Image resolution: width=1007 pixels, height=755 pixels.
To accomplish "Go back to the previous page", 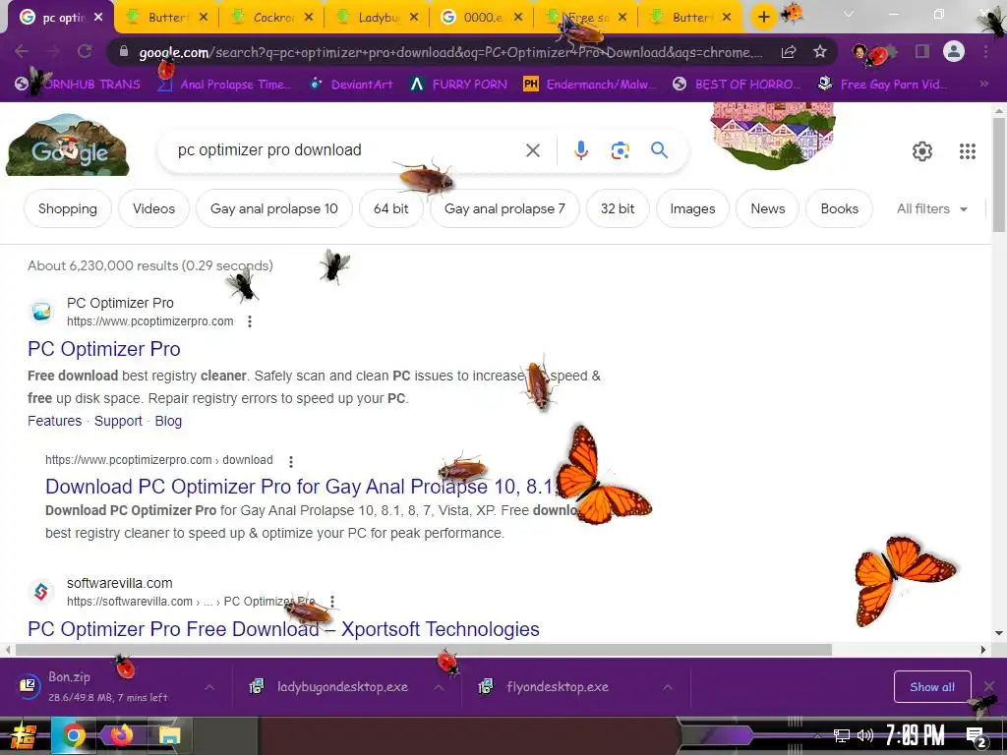I will pos(22,51).
